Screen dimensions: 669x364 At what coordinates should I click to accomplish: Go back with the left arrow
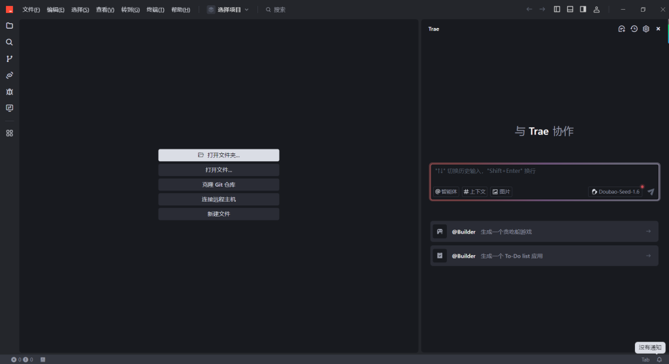point(529,9)
